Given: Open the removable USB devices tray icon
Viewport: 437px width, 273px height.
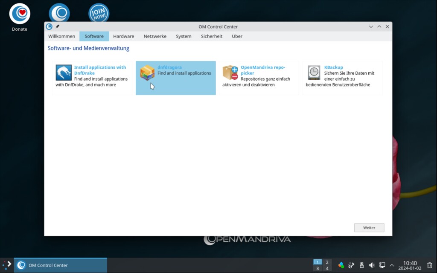Looking at the screenshot, I should 361,265.
